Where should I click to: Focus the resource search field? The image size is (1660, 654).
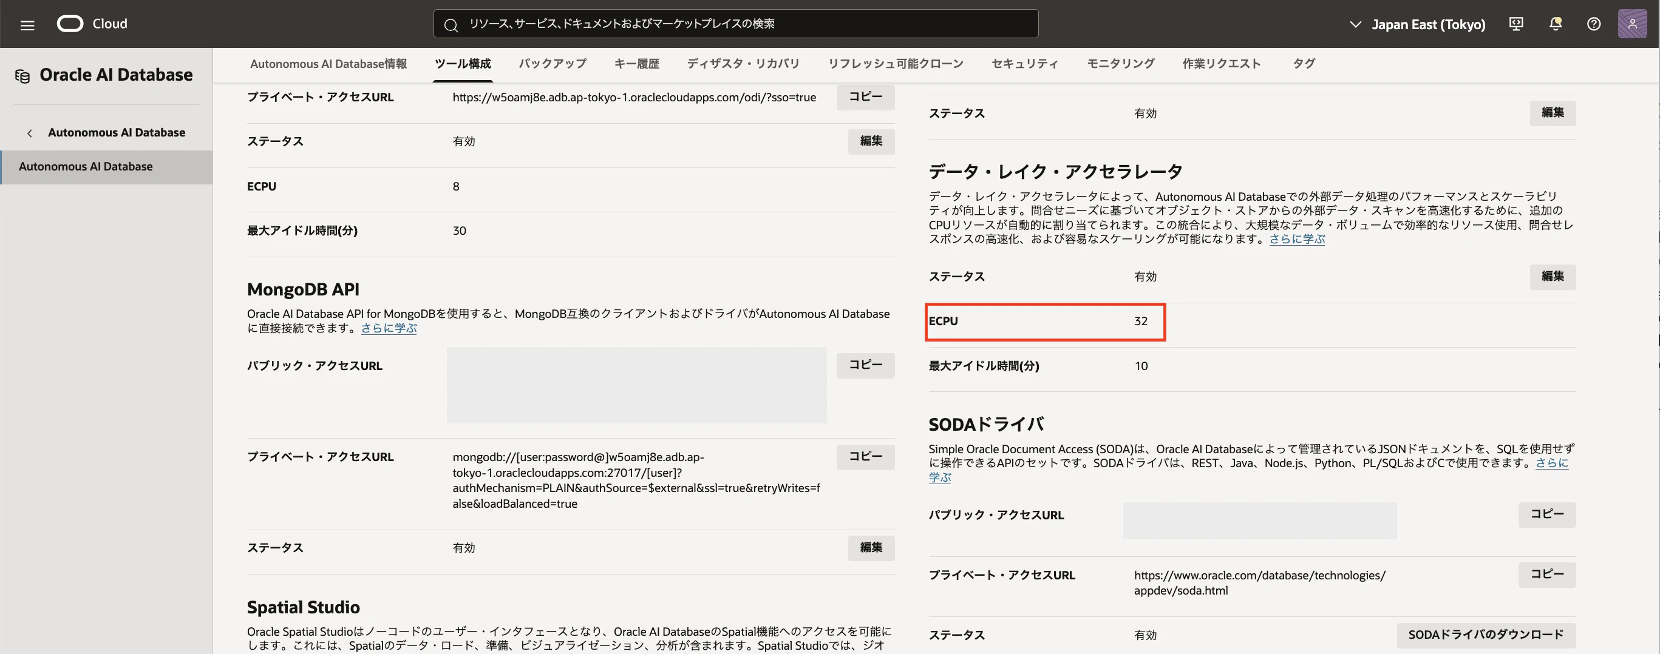click(x=735, y=24)
